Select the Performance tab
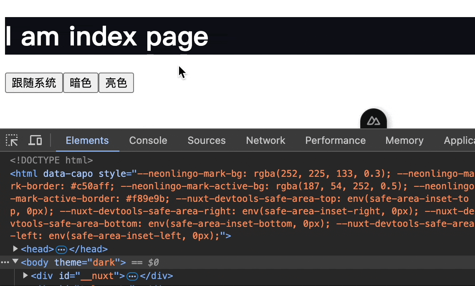Screen dimensions: 475x286 point(335,140)
